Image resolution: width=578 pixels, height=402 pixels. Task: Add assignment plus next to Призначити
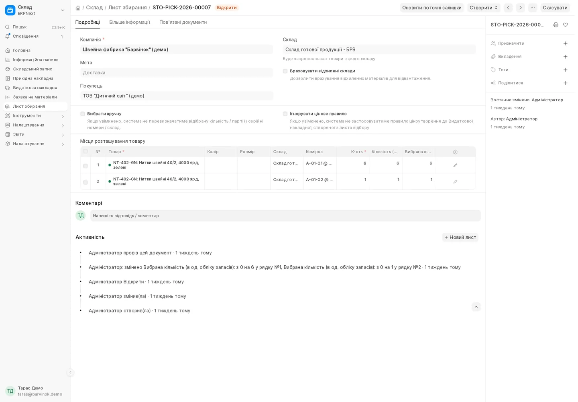click(x=565, y=43)
